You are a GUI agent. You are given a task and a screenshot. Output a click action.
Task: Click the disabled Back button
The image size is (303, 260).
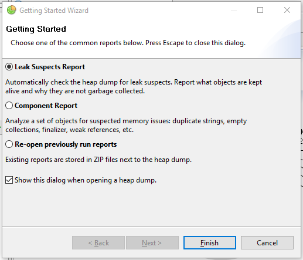(x=98, y=243)
